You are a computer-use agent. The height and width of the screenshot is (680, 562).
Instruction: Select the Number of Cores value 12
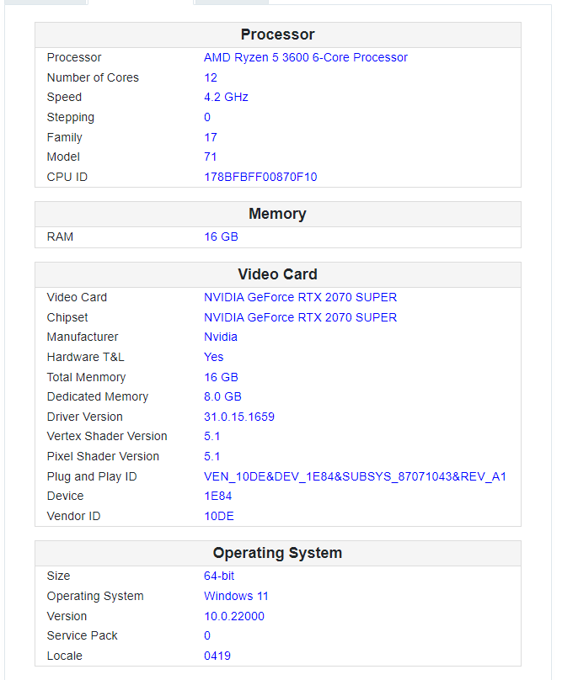[211, 77]
